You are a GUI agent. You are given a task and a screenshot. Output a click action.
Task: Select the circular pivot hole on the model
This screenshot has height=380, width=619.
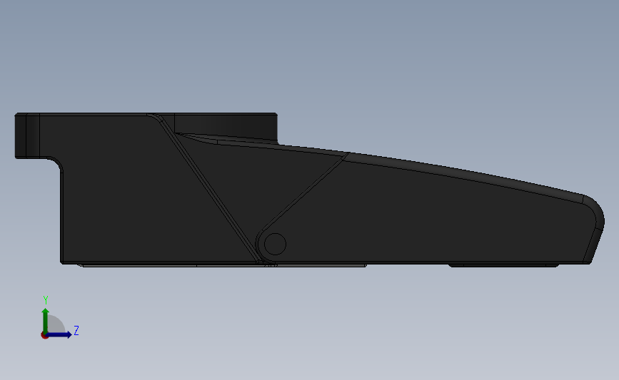point(275,244)
